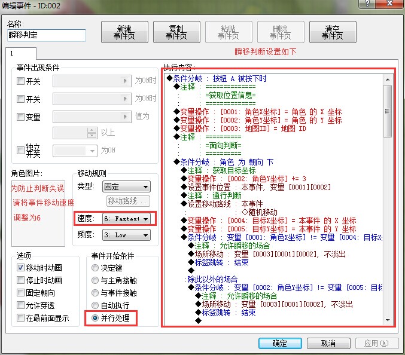
Task: Click the help question mark button in title bar
Action: [x=367, y=4]
